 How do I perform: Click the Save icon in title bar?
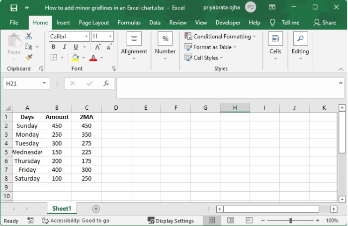pyautogui.click(x=13, y=8)
